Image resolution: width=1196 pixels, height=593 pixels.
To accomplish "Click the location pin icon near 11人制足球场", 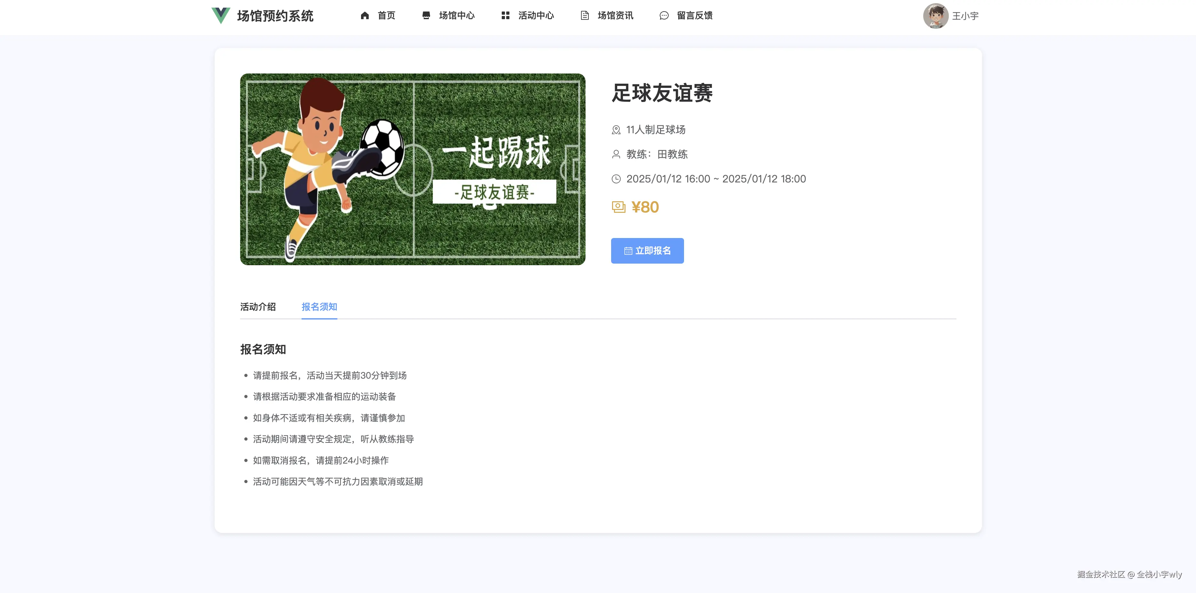I will (x=616, y=130).
